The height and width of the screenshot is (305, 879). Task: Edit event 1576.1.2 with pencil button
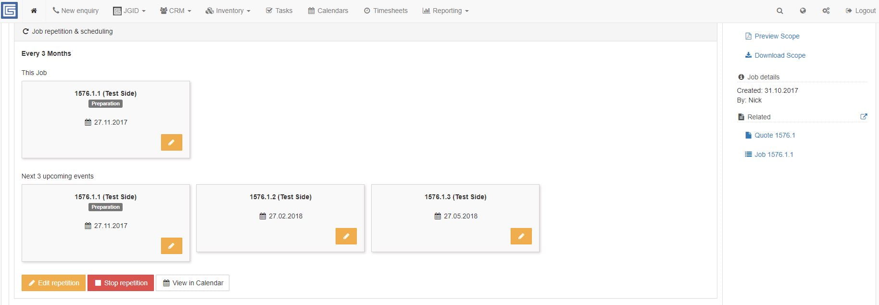click(346, 236)
